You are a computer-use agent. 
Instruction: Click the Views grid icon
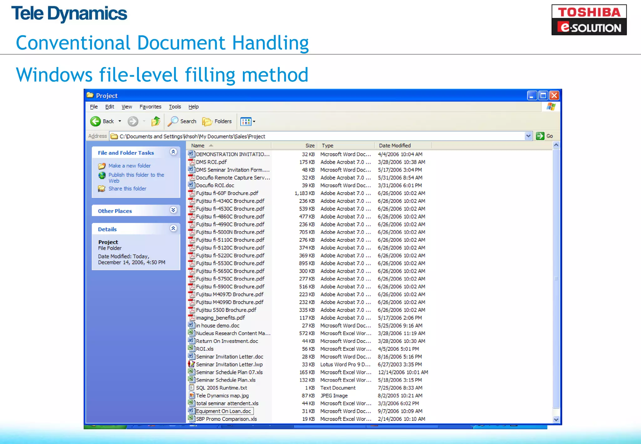(x=246, y=121)
